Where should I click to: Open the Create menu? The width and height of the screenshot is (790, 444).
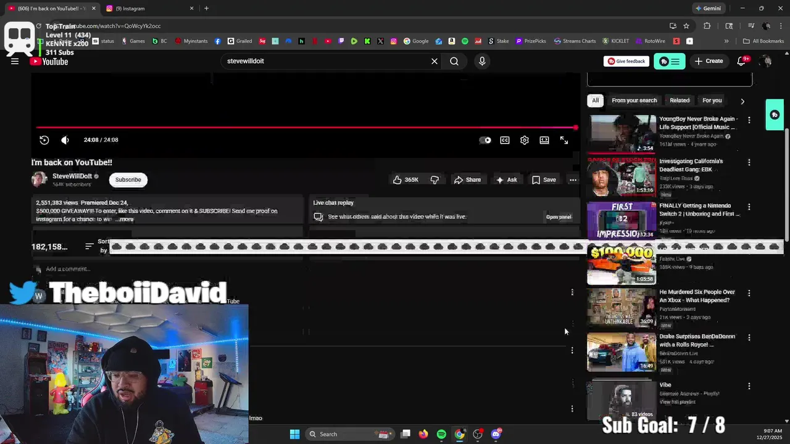pyautogui.click(x=709, y=61)
